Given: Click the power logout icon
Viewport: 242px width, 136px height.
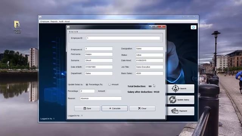Looking at the screenshot, I should pos(193,27).
